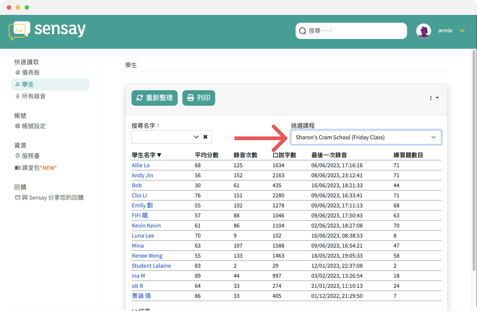
Task: Click spoken word count 2280
Action: (278, 195)
